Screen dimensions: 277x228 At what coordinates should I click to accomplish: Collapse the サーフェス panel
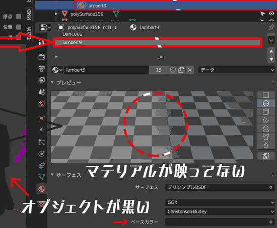coord(52,175)
